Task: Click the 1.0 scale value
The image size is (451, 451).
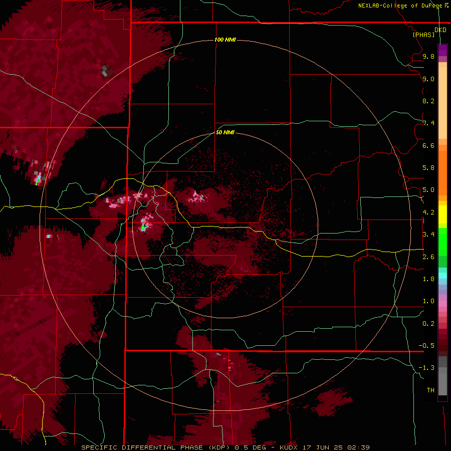Action: pyautogui.click(x=428, y=301)
